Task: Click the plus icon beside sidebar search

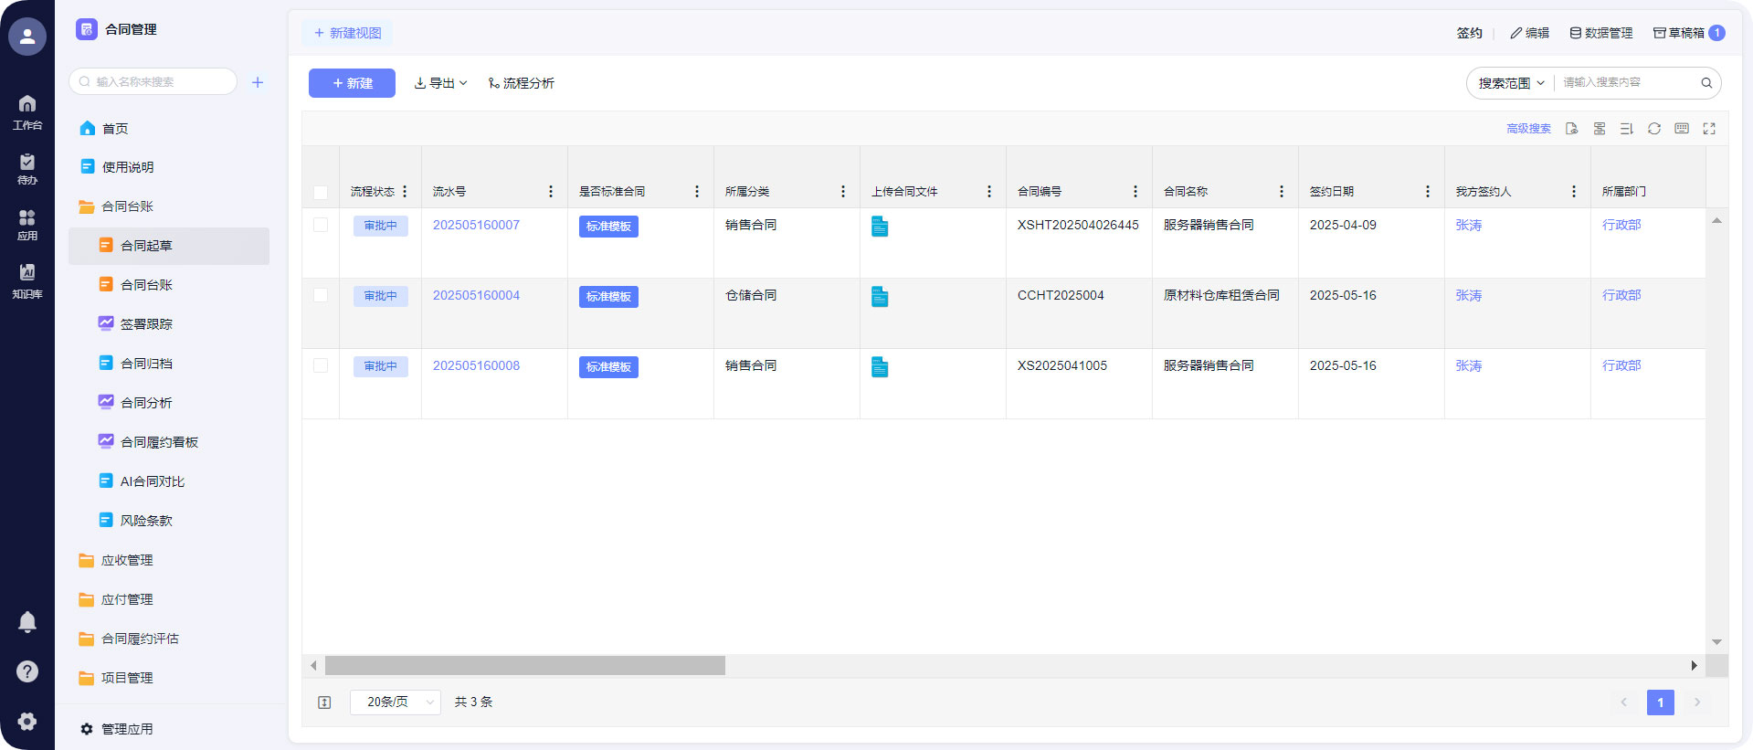Action: [x=258, y=82]
